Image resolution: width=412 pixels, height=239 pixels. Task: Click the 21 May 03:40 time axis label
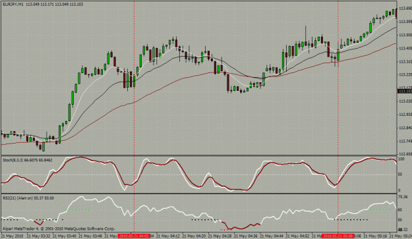pos(65,236)
